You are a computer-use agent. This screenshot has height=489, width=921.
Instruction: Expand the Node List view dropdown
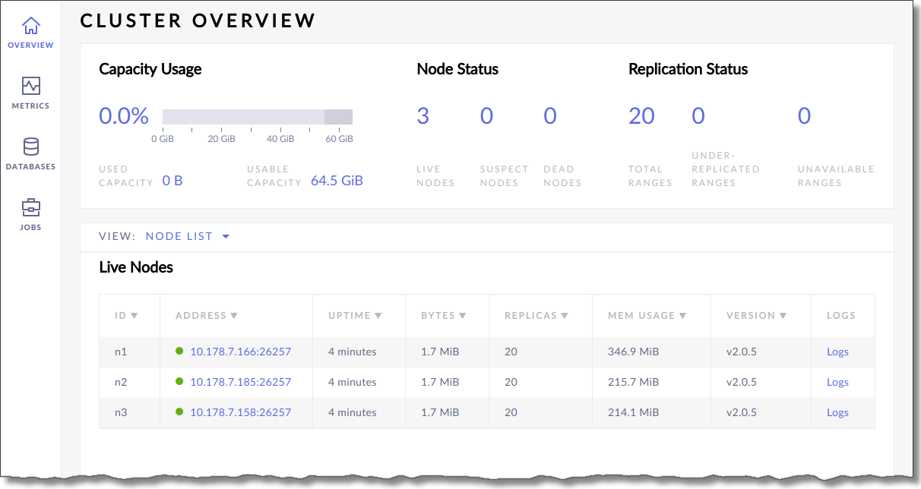[187, 236]
